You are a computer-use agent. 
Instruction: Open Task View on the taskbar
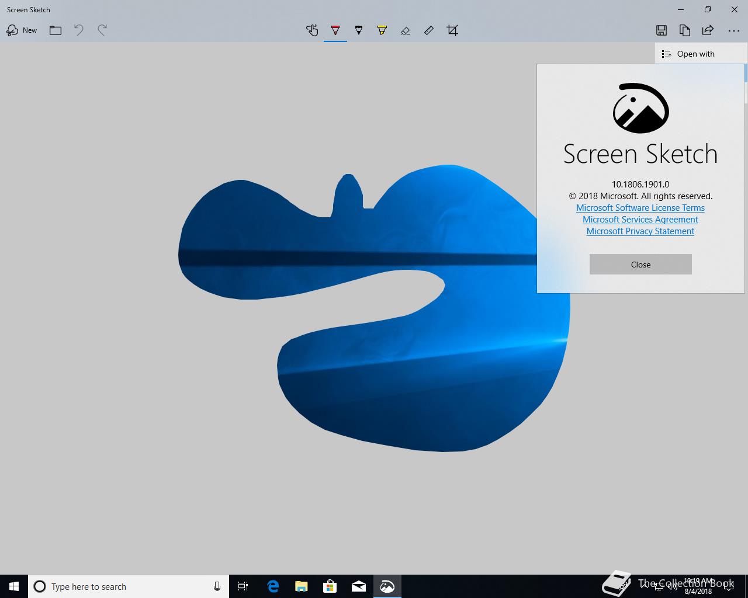point(243,586)
